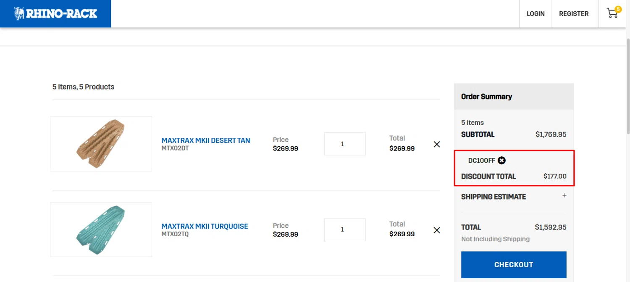Open the shopping cart icon
Image resolution: width=630 pixels, height=282 pixels.
(x=612, y=14)
